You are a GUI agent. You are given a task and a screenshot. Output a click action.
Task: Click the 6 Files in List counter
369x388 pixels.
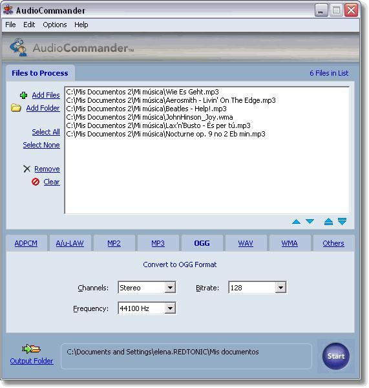coord(329,73)
